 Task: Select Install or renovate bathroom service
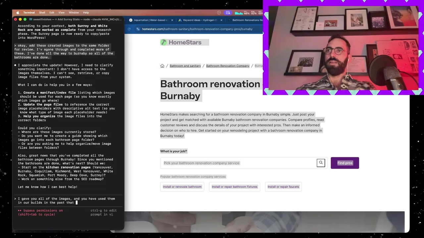pos(182,187)
